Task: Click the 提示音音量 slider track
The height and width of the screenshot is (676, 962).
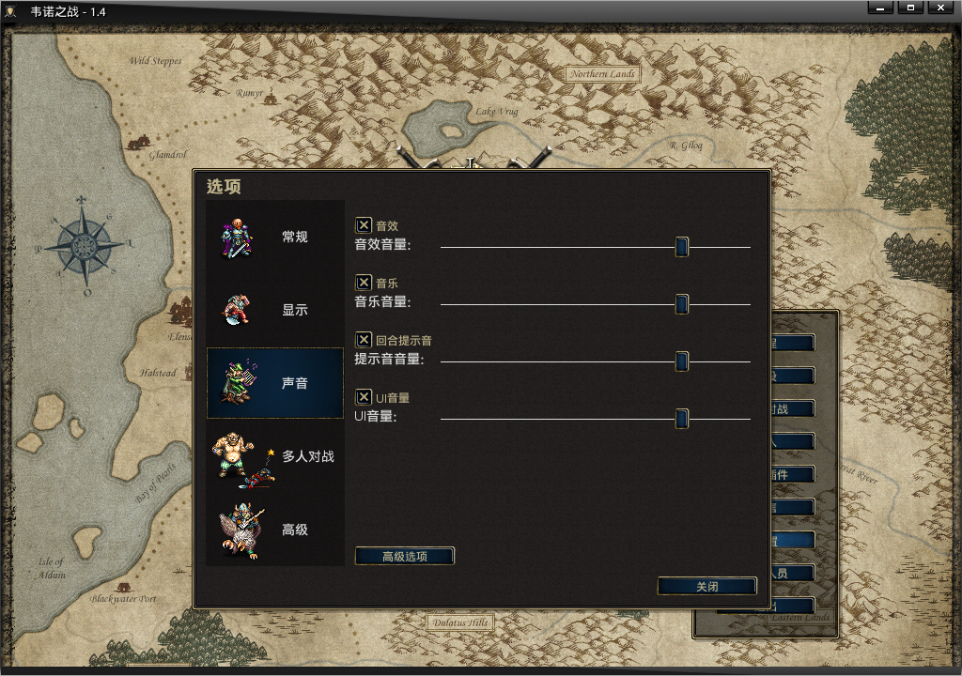Action: click(595, 361)
